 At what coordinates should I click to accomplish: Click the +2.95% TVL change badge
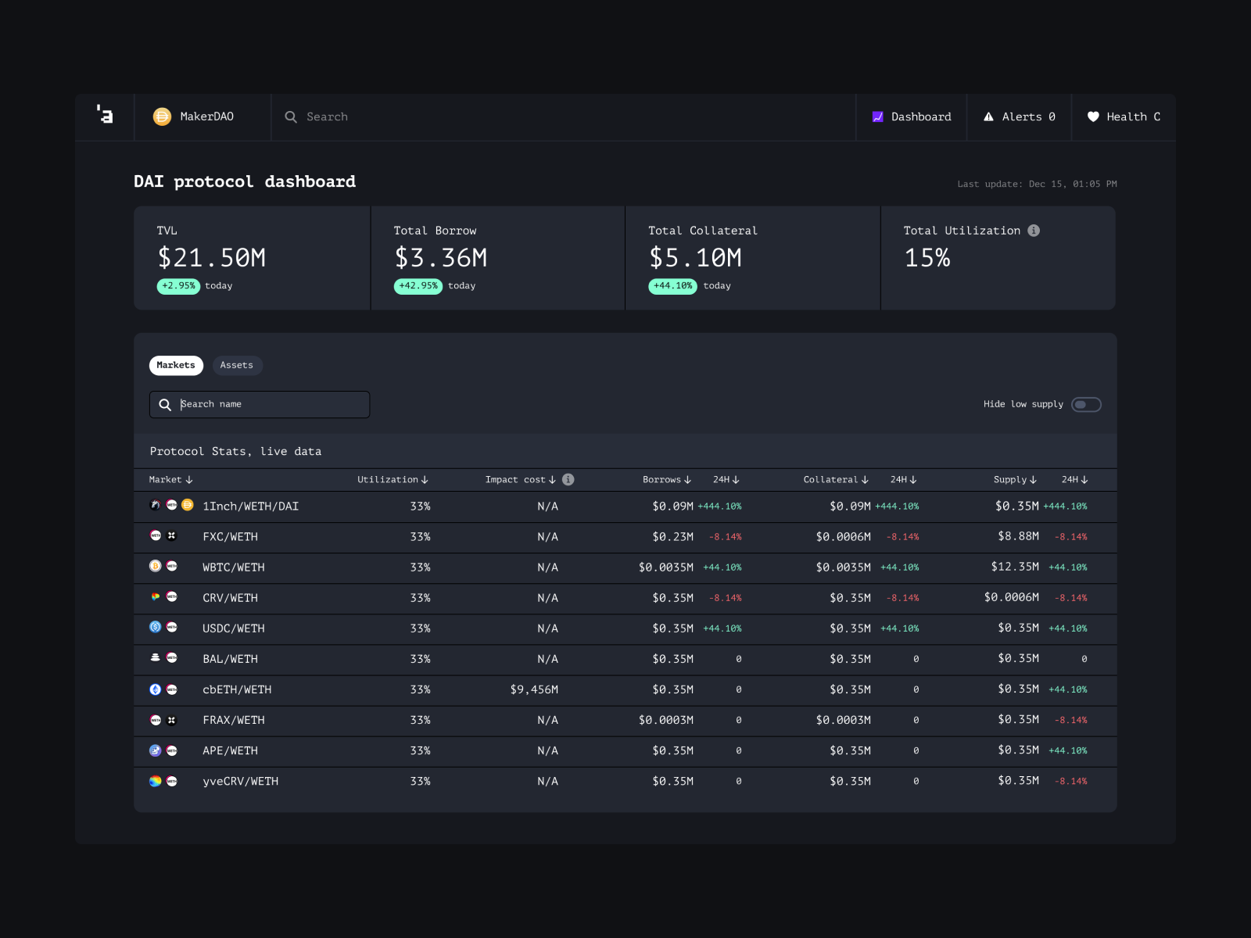[x=178, y=286]
